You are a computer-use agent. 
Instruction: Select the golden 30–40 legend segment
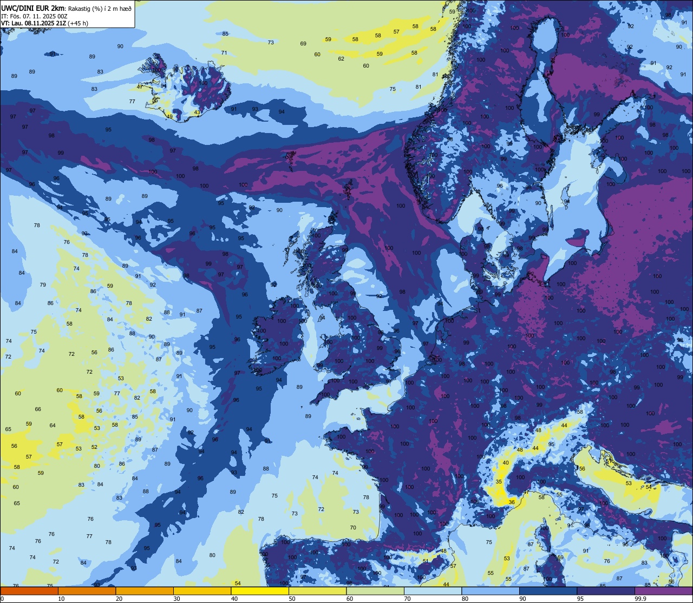click(x=202, y=591)
